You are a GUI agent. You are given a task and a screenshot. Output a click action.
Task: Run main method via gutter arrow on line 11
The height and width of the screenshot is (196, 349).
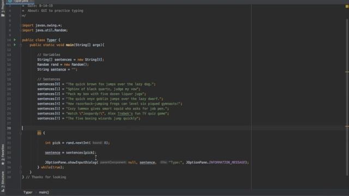click(15, 45)
